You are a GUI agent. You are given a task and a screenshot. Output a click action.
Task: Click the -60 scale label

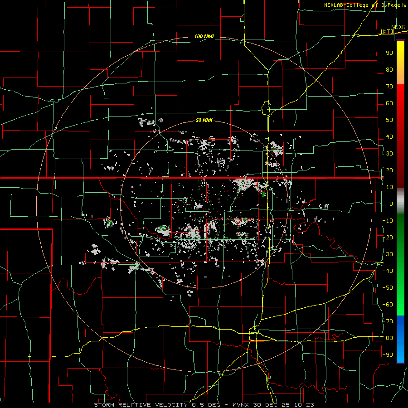point(388,305)
